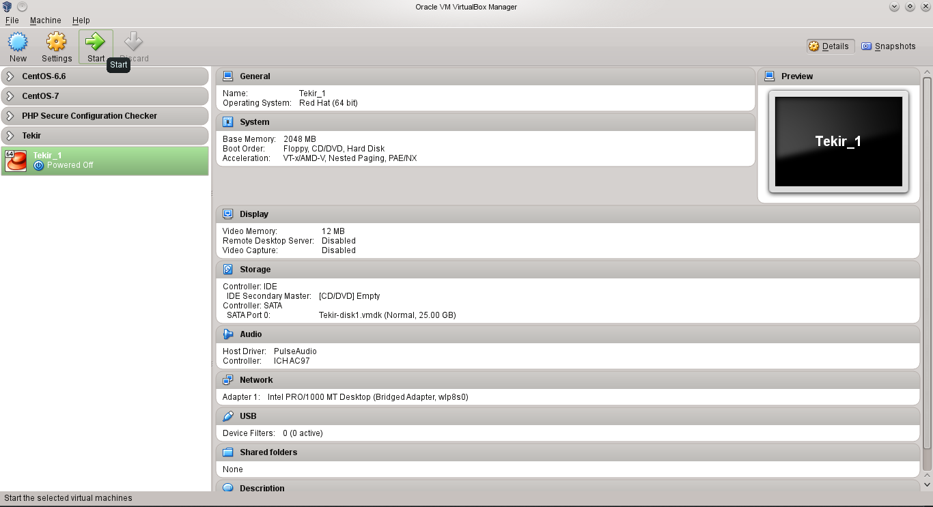Click the details pane scroll down arrow
The height and width of the screenshot is (507, 933).
927,484
